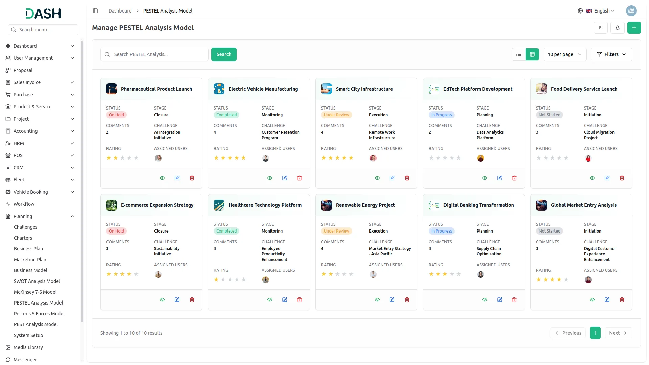Delete the Healthcare Technology Platform card

(299, 300)
